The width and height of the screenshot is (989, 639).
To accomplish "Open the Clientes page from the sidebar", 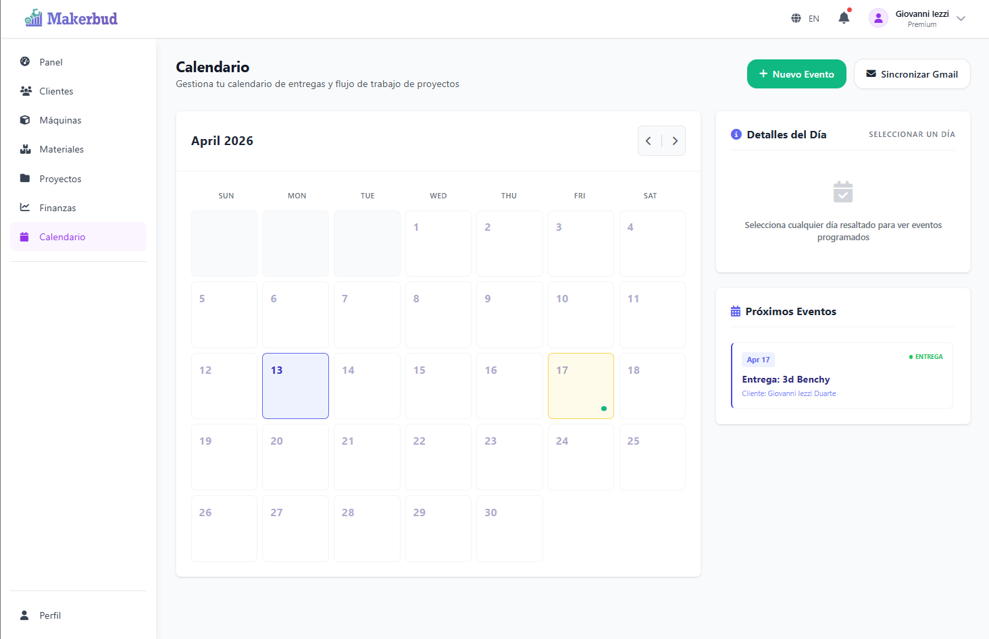I will (55, 90).
